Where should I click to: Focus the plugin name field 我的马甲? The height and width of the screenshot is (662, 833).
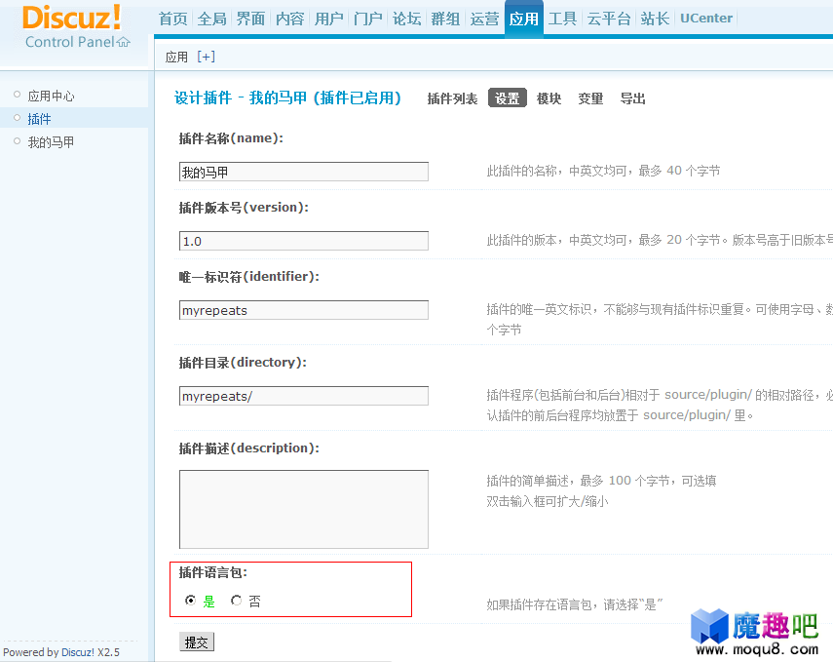point(304,172)
